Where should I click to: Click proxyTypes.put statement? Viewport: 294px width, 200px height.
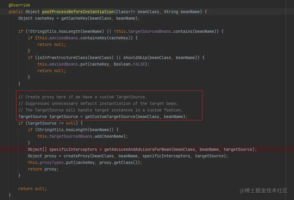tap(85, 162)
